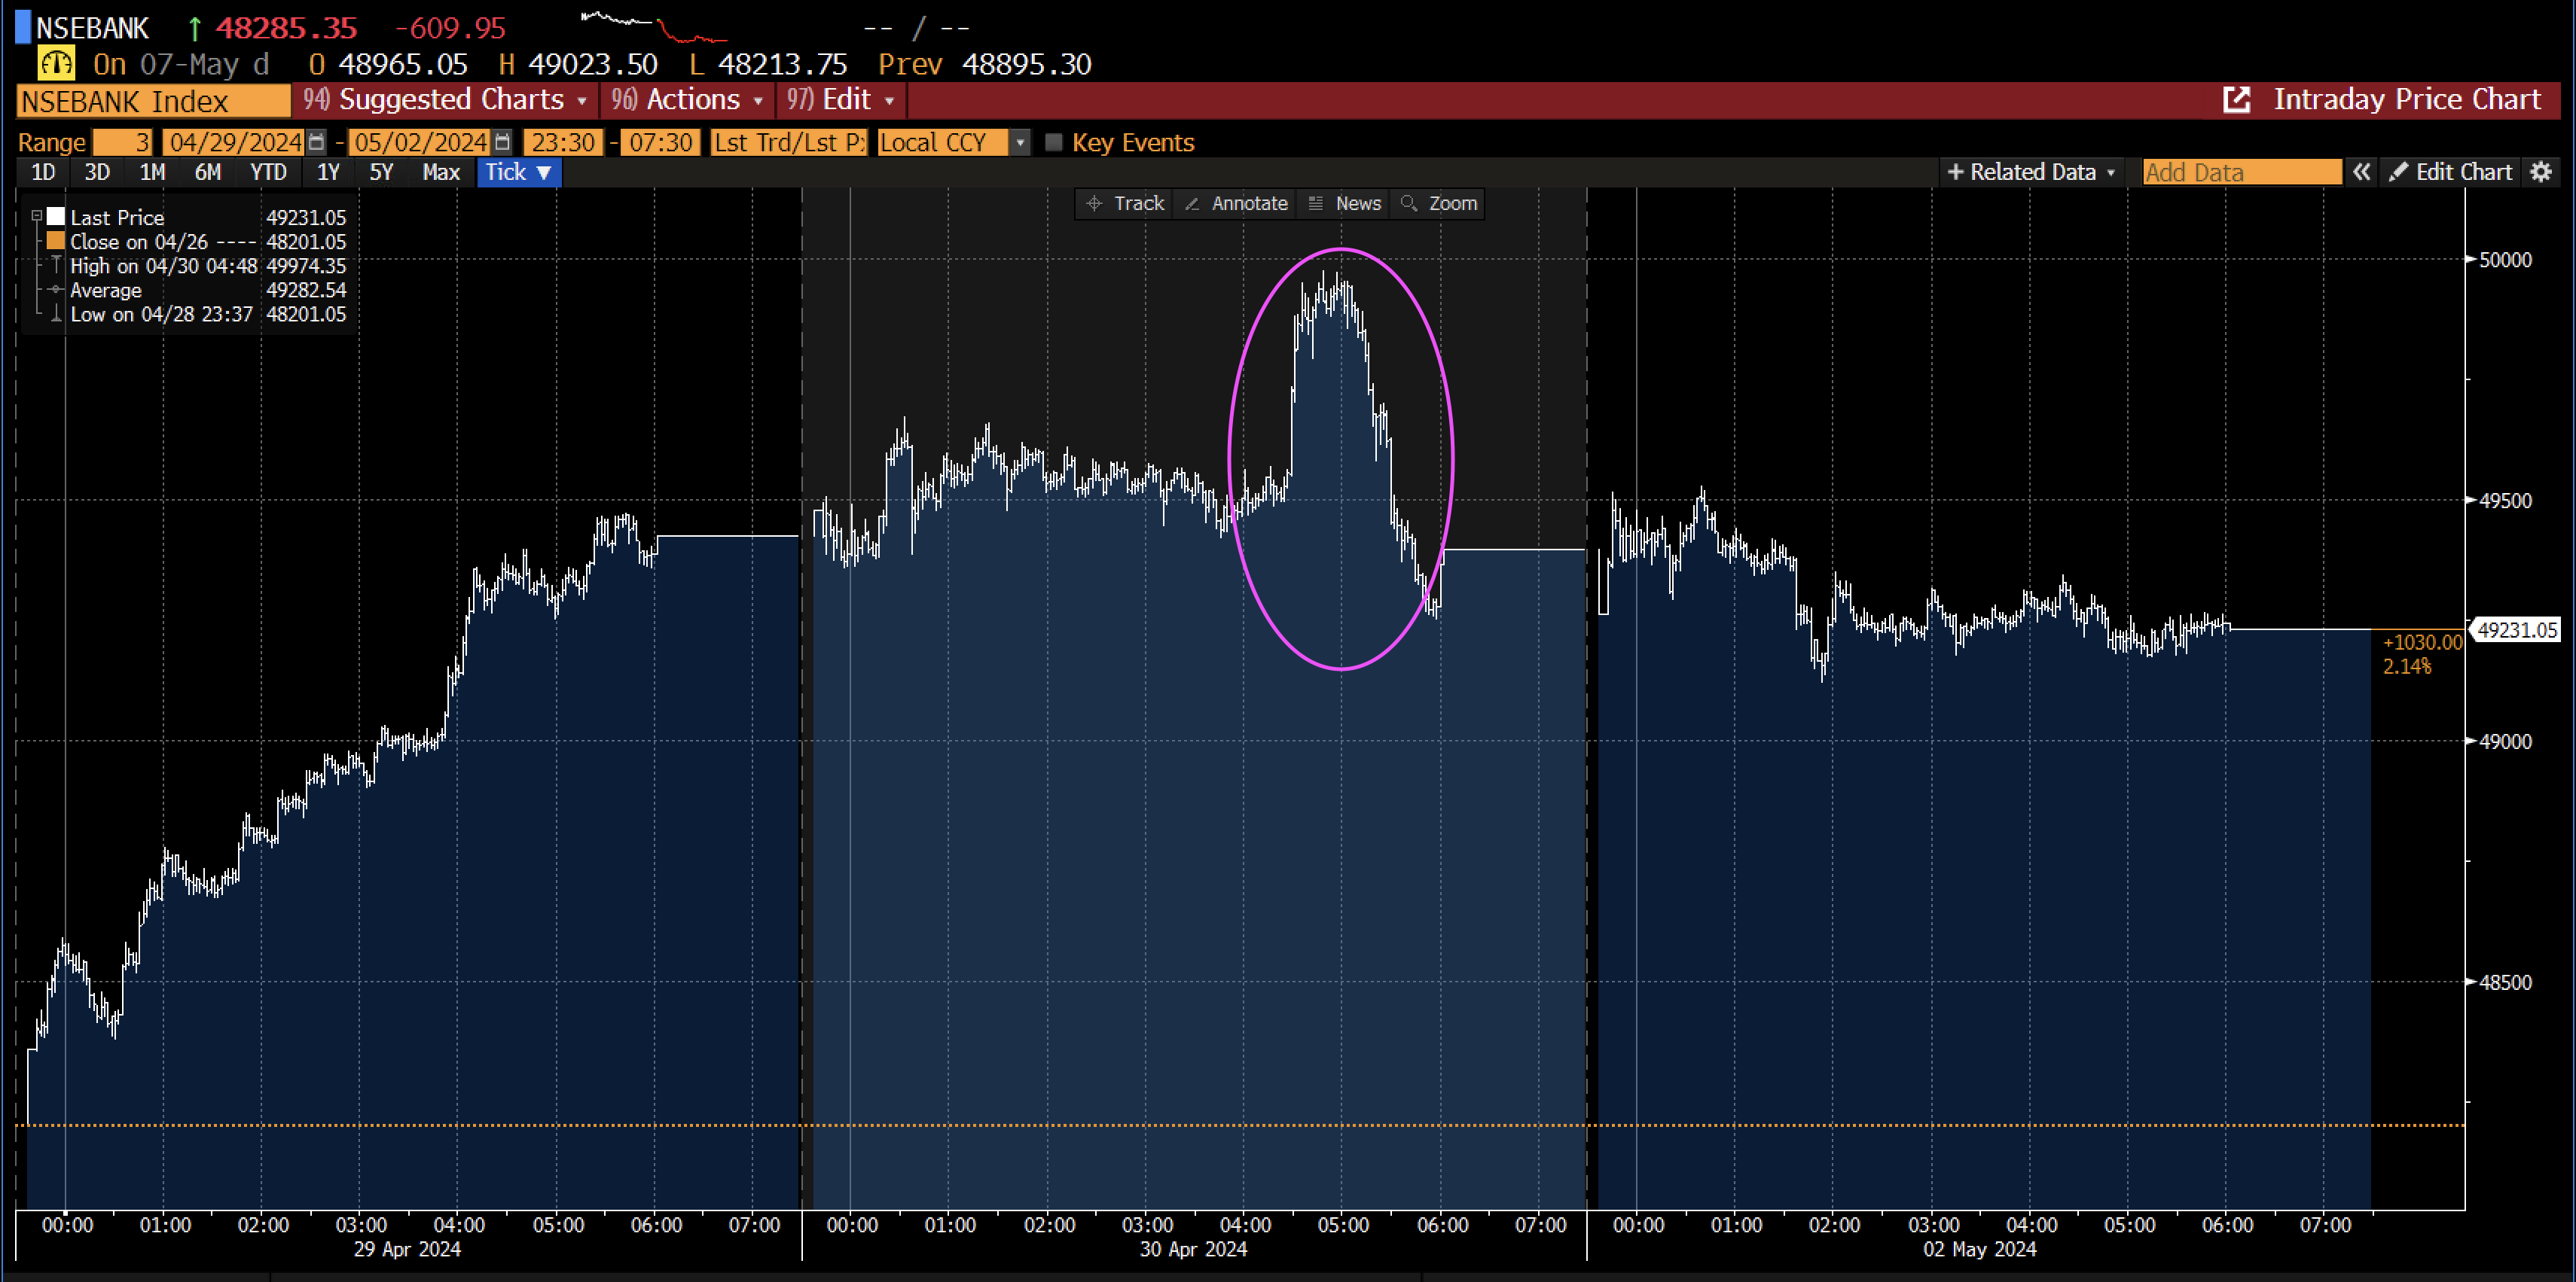Click the 49231.05 last price axis label

point(2516,629)
